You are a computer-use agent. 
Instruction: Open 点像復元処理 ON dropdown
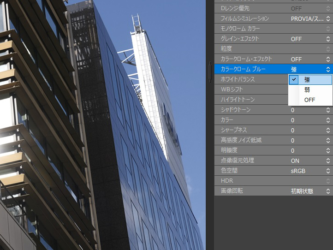[328, 161]
